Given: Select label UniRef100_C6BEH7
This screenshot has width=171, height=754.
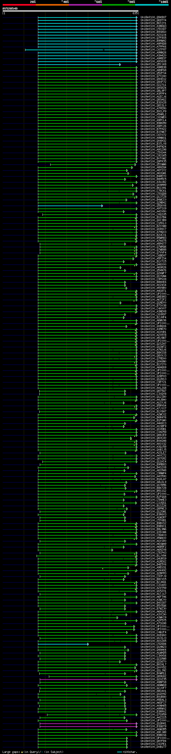Looking at the screenshot, I should 153,255.
